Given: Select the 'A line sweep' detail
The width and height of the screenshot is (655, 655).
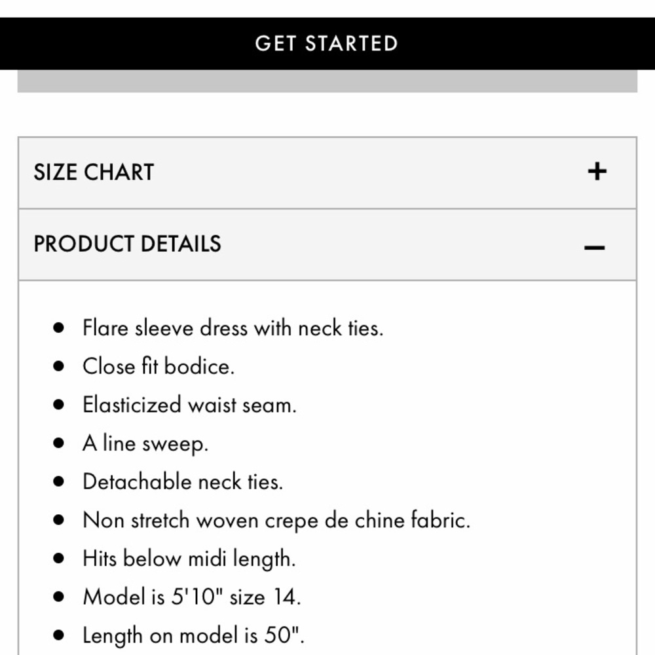Looking at the screenshot, I should pyautogui.click(x=145, y=443).
